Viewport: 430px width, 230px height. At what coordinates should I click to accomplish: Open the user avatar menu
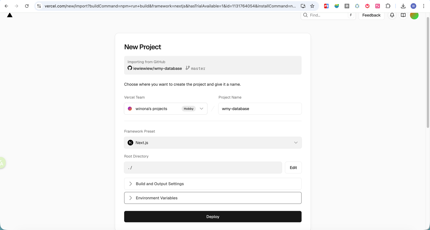414,15
